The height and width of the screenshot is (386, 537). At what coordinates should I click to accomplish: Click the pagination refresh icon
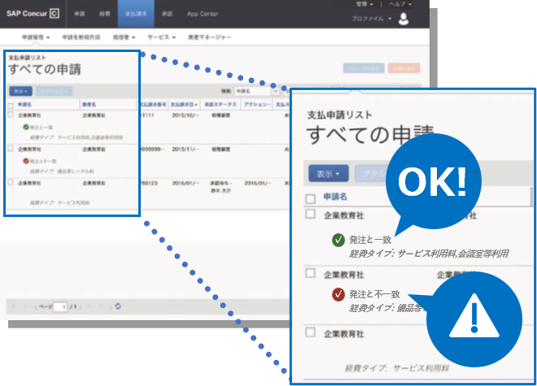(119, 306)
